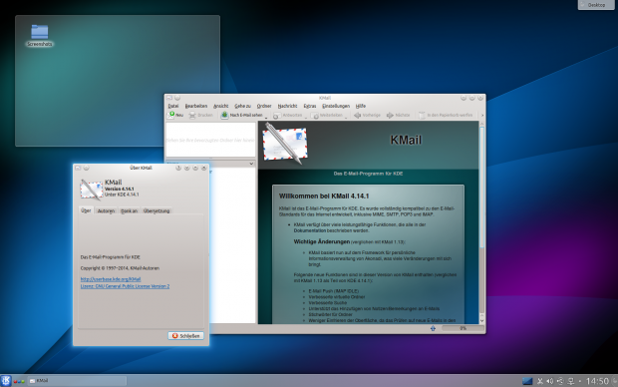Click the Copyright 1997–2014 KMail-Autoren text

click(x=120, y=268)
